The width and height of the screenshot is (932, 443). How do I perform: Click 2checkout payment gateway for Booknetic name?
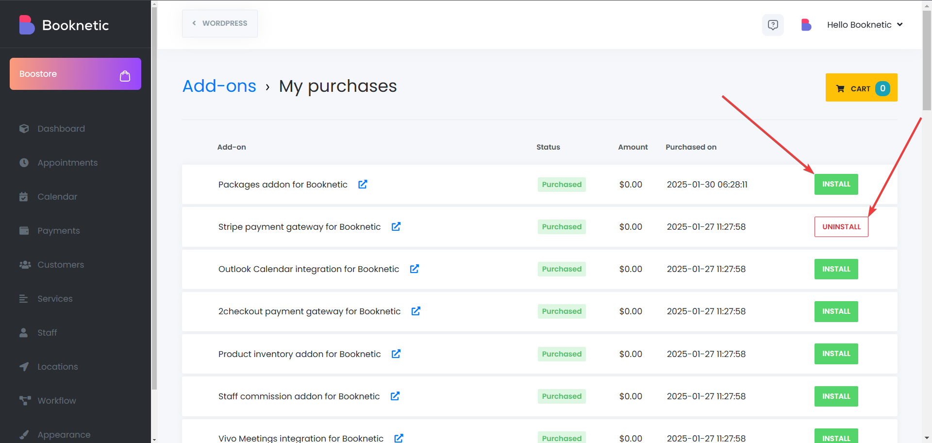coord(309,311)
